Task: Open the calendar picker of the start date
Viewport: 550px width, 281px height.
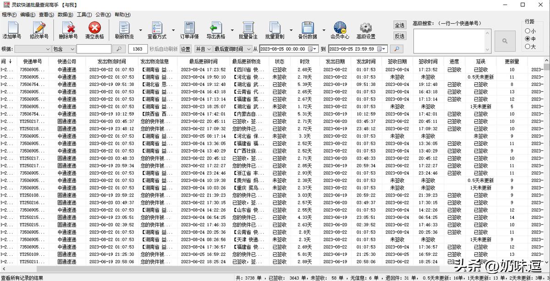Action: point(313,49)
